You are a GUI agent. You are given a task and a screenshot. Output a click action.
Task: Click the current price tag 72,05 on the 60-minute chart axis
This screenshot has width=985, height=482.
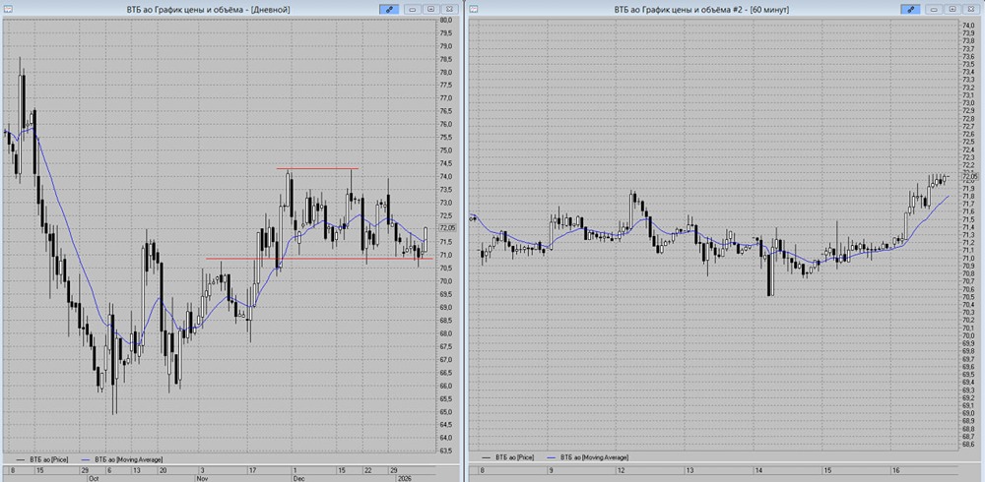pyautogui.click(x=970, y=177)
